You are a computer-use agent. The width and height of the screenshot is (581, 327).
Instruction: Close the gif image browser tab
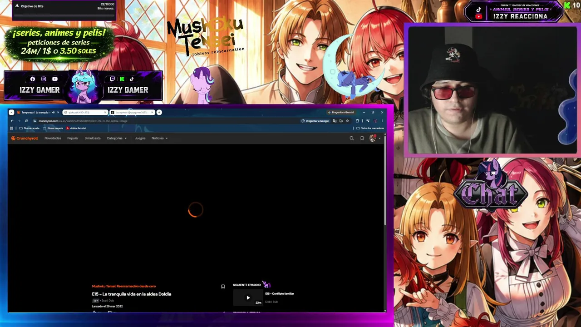pyautogui.click(x=105, y=112)
